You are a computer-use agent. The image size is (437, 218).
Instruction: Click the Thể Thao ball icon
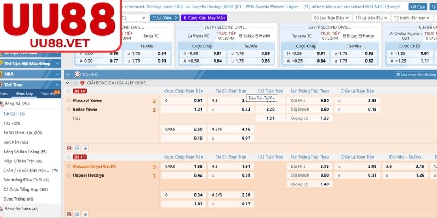2,85
